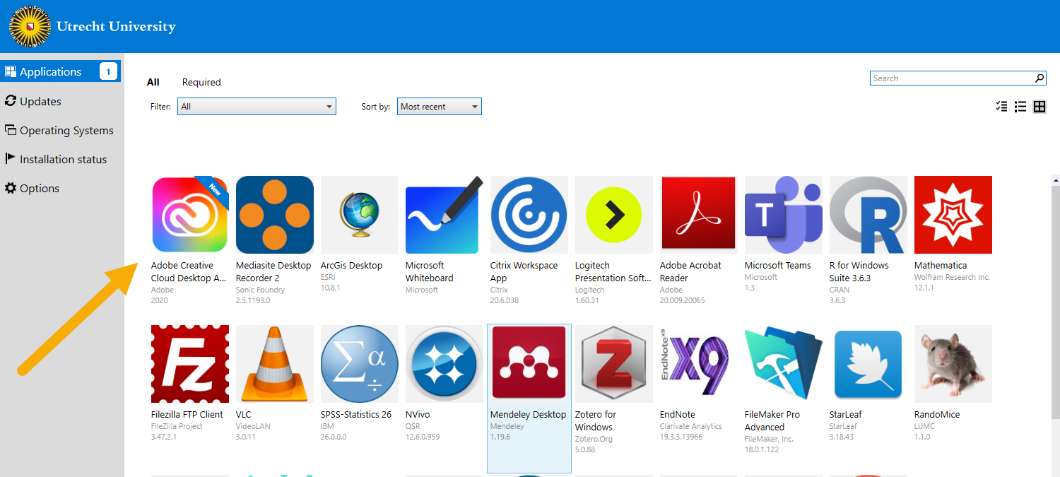This screenshot has height=477, width=1060.
Task: Switch to list view layout
Action: pos(1020,106)
